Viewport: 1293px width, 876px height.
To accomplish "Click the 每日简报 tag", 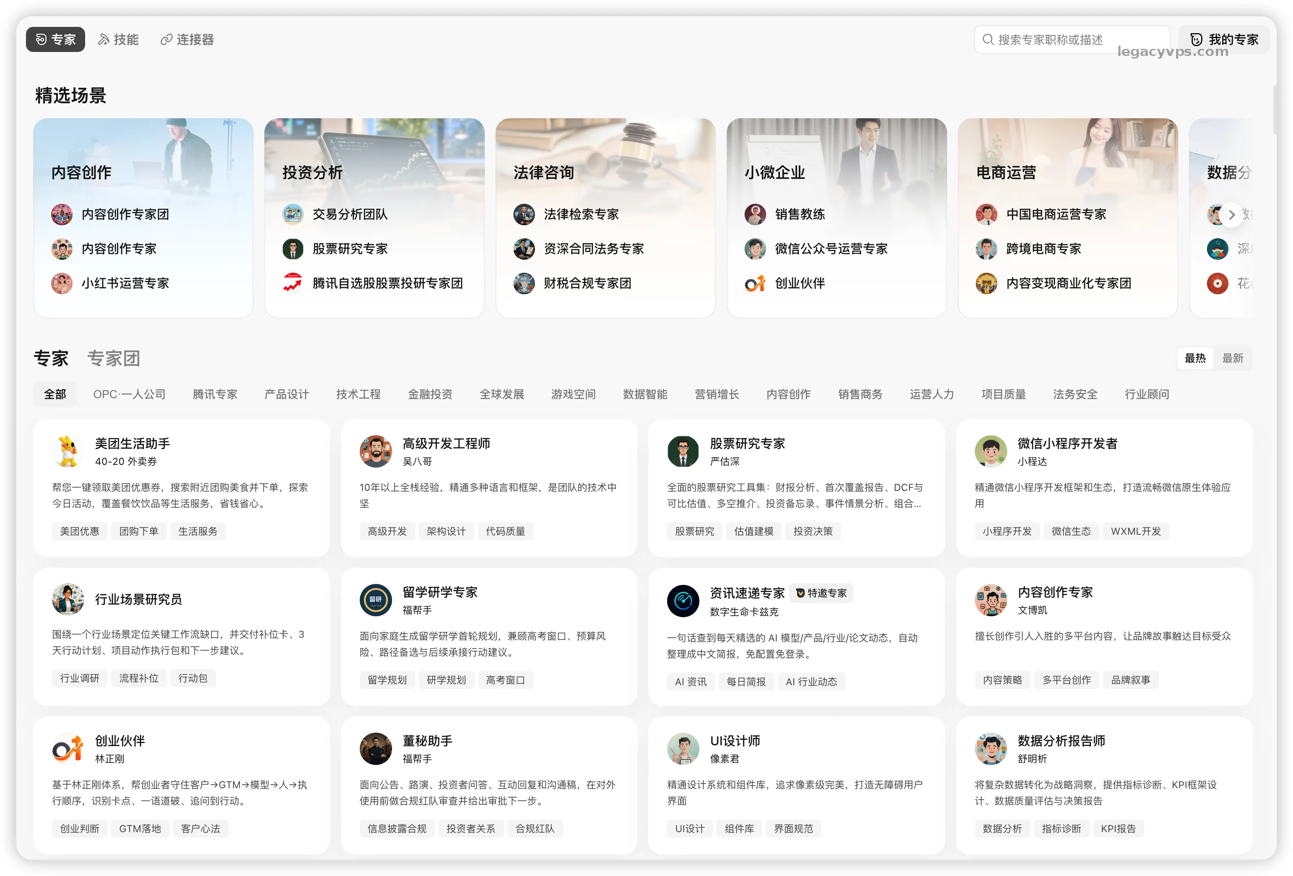I will coord(746,681).
